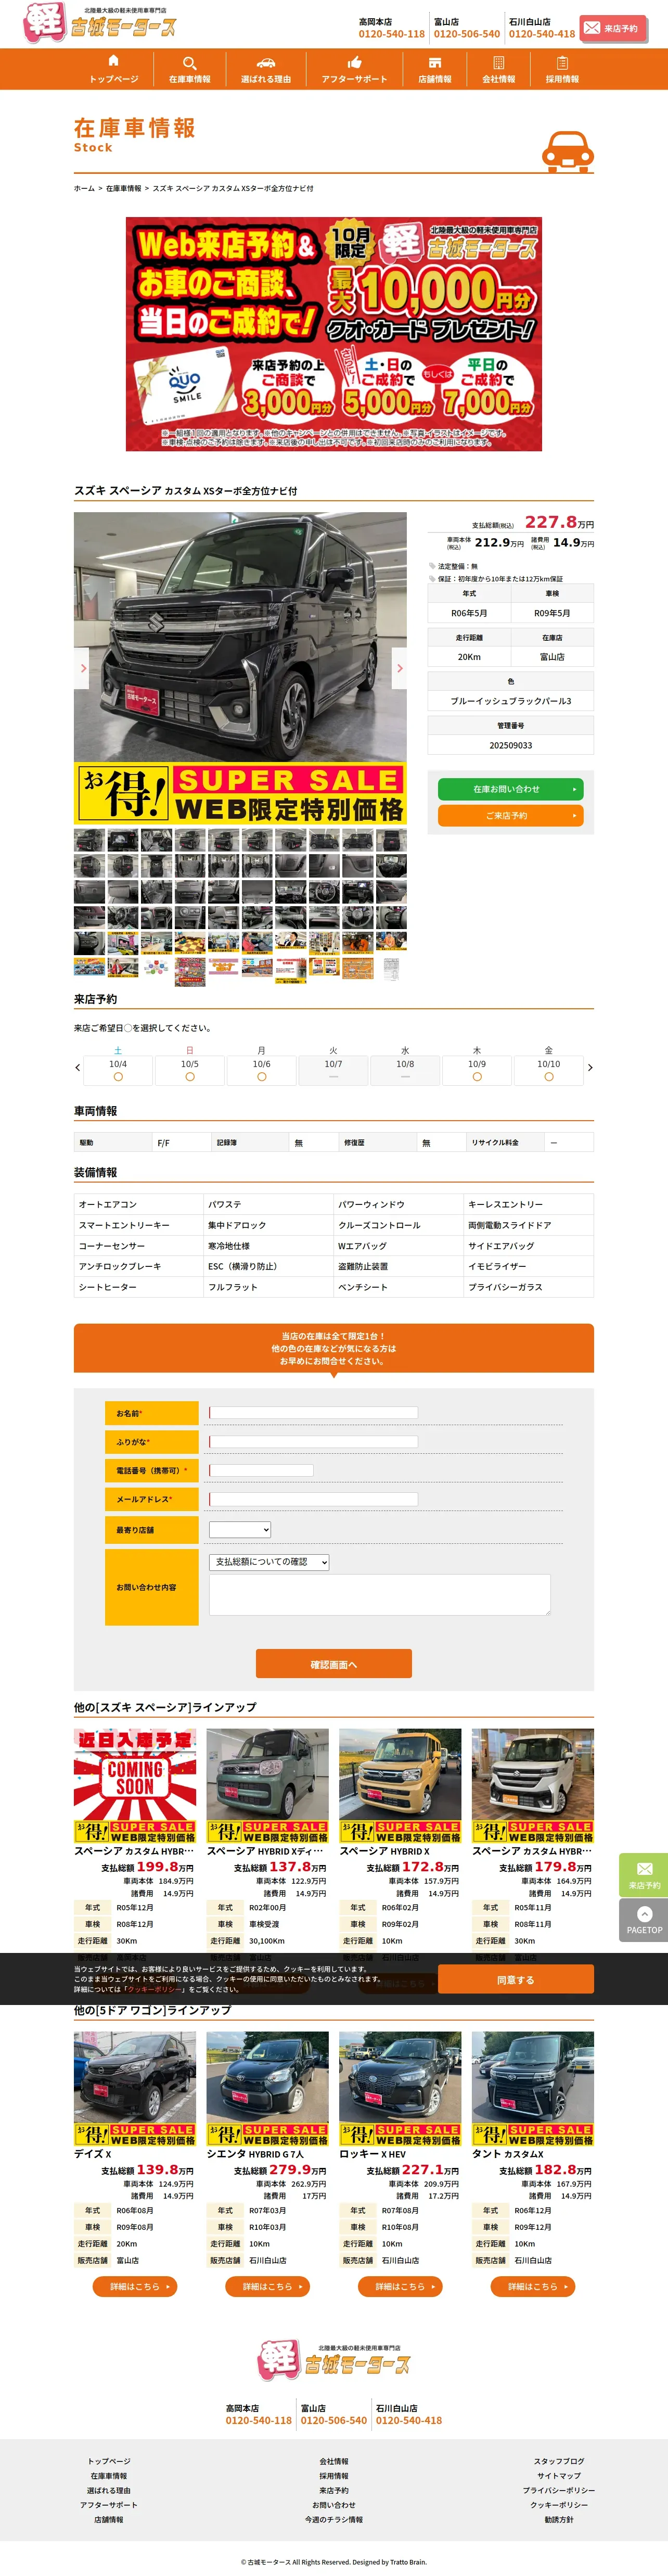The image size is (668, 2576).
Task: Click the 吉城モータース header logo
Action: pos(99,23)
